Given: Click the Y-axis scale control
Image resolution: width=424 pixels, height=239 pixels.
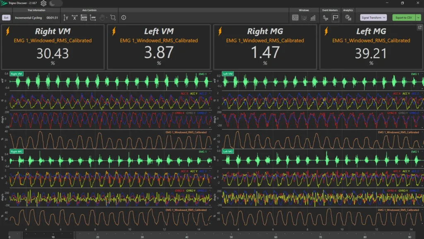Looking at the screenshot, I should click(x=66, y=17).
